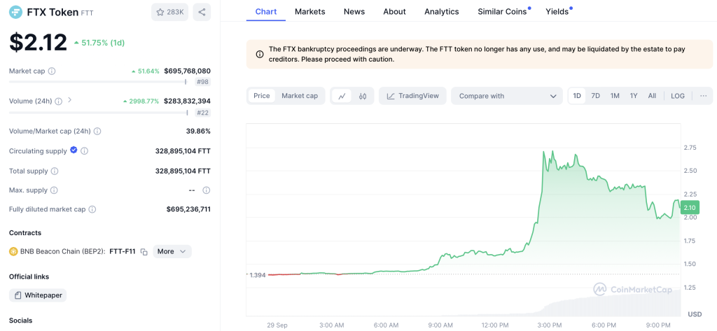Open TradingView chart button
Image resolution: width=717 pixels, height=331 pixels.
click(412, 96)
